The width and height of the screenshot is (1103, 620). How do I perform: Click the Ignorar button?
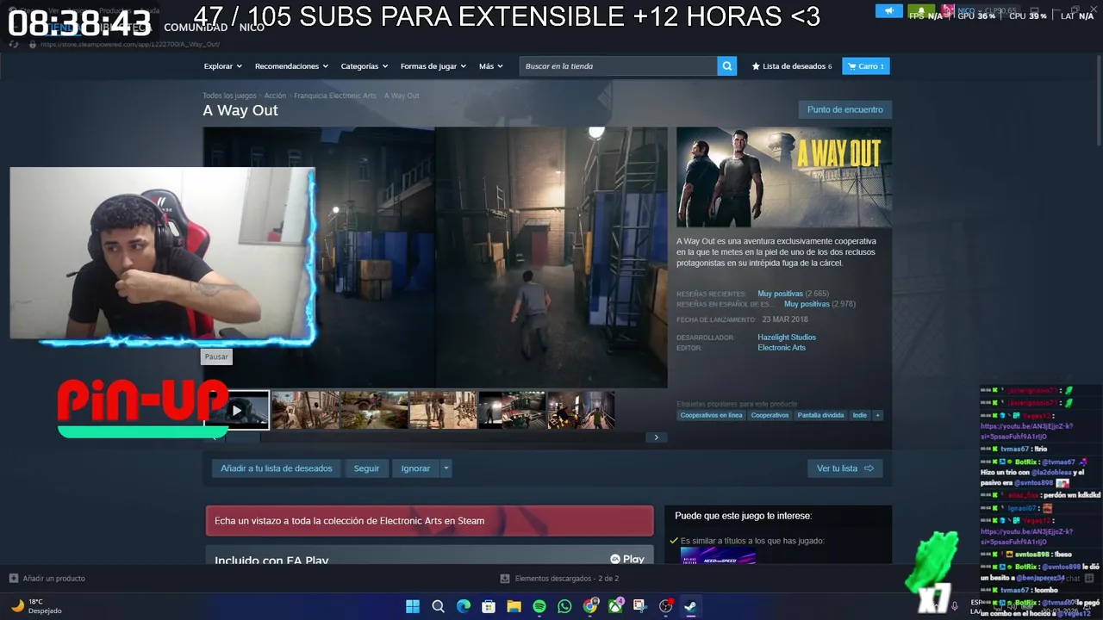415,468
